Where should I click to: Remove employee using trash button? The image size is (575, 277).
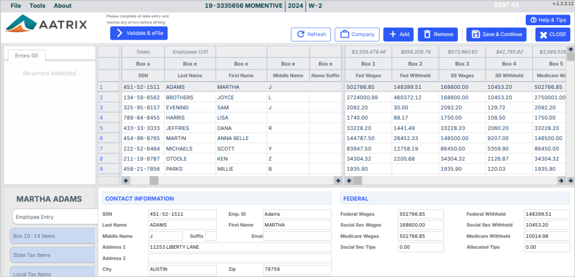[x=437, y=34]
